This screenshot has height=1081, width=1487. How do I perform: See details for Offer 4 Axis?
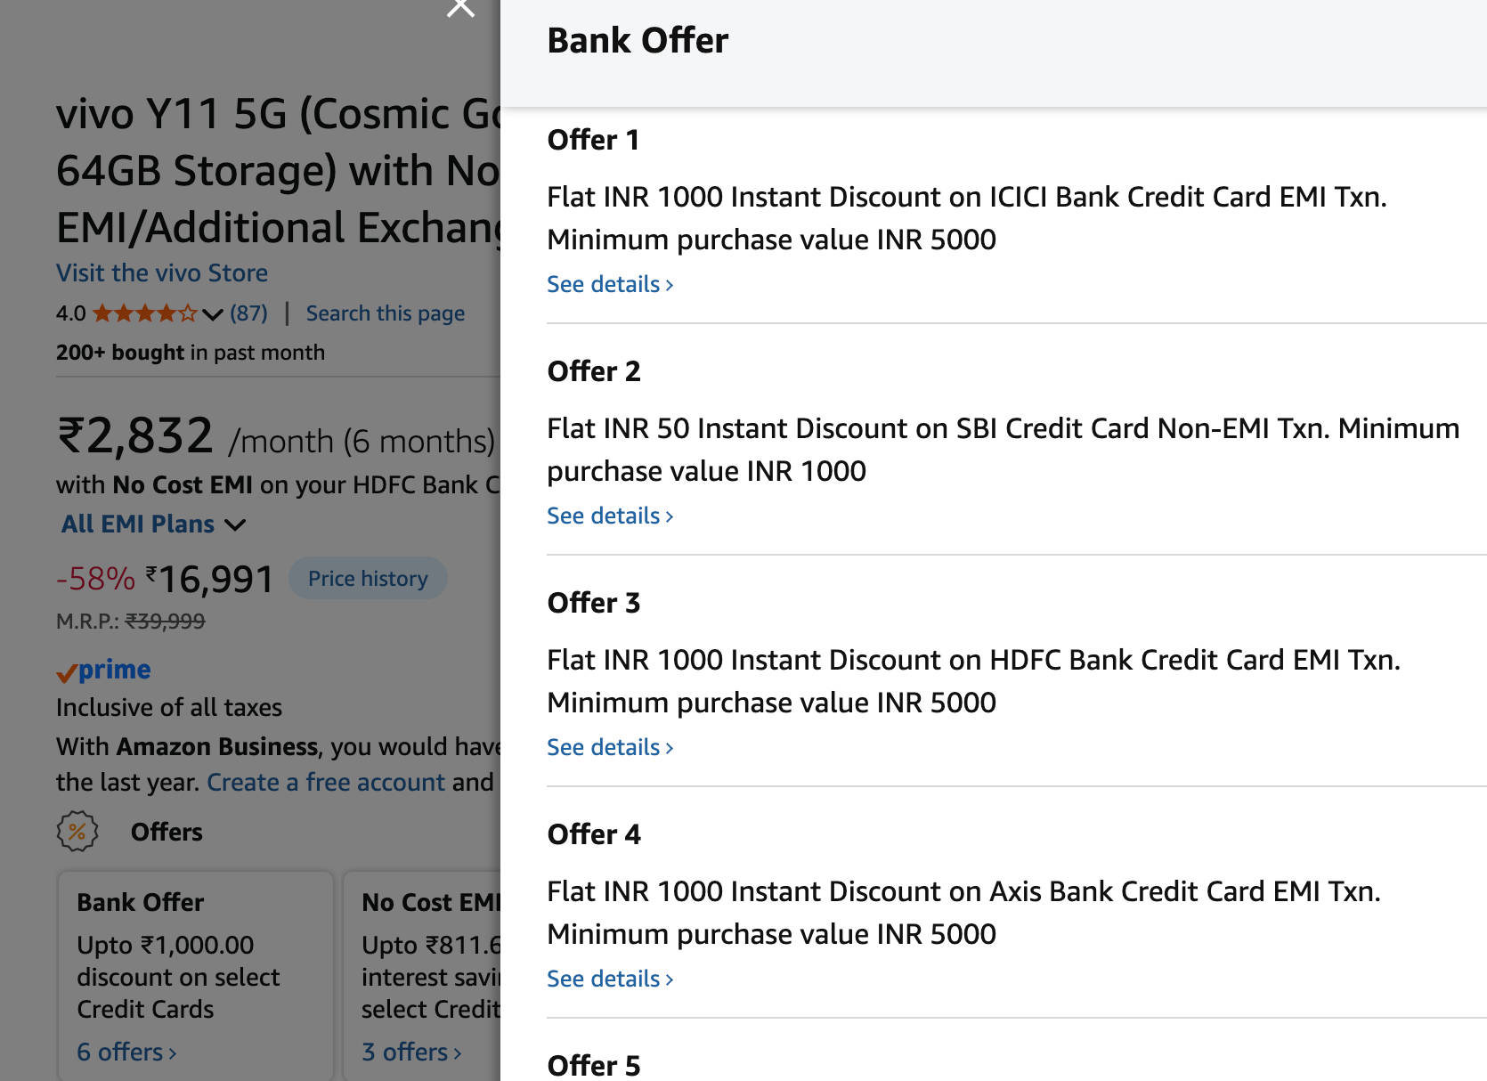610,979
